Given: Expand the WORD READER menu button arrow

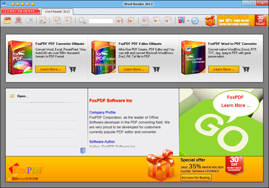Looking at the screenshot, I should pos(38,11).
